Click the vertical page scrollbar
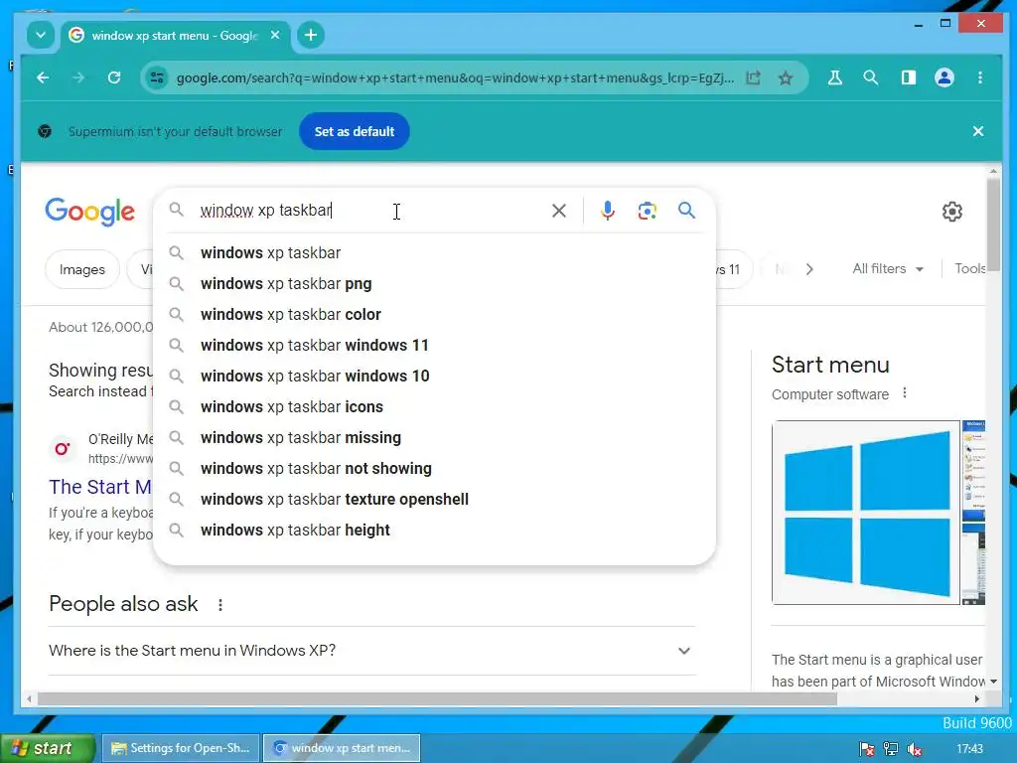 pyautogui.click(x=993, y=225)
